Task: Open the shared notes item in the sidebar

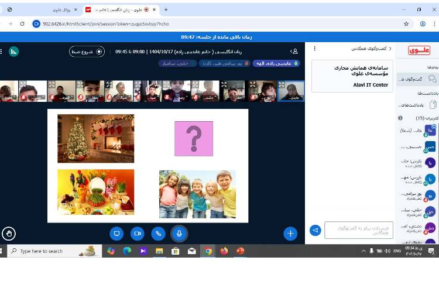Action: click(x=417, y=105)
